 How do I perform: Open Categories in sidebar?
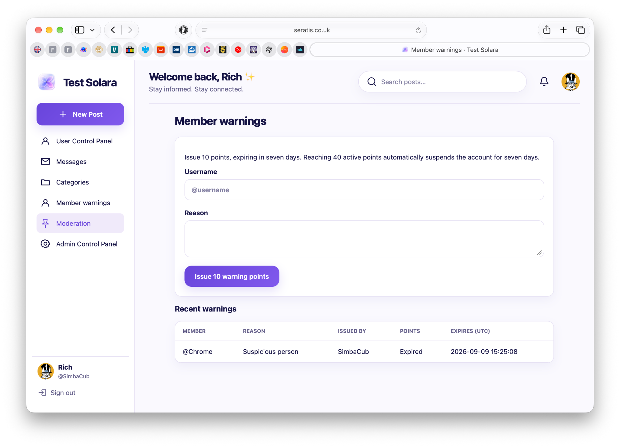(80, 182)
